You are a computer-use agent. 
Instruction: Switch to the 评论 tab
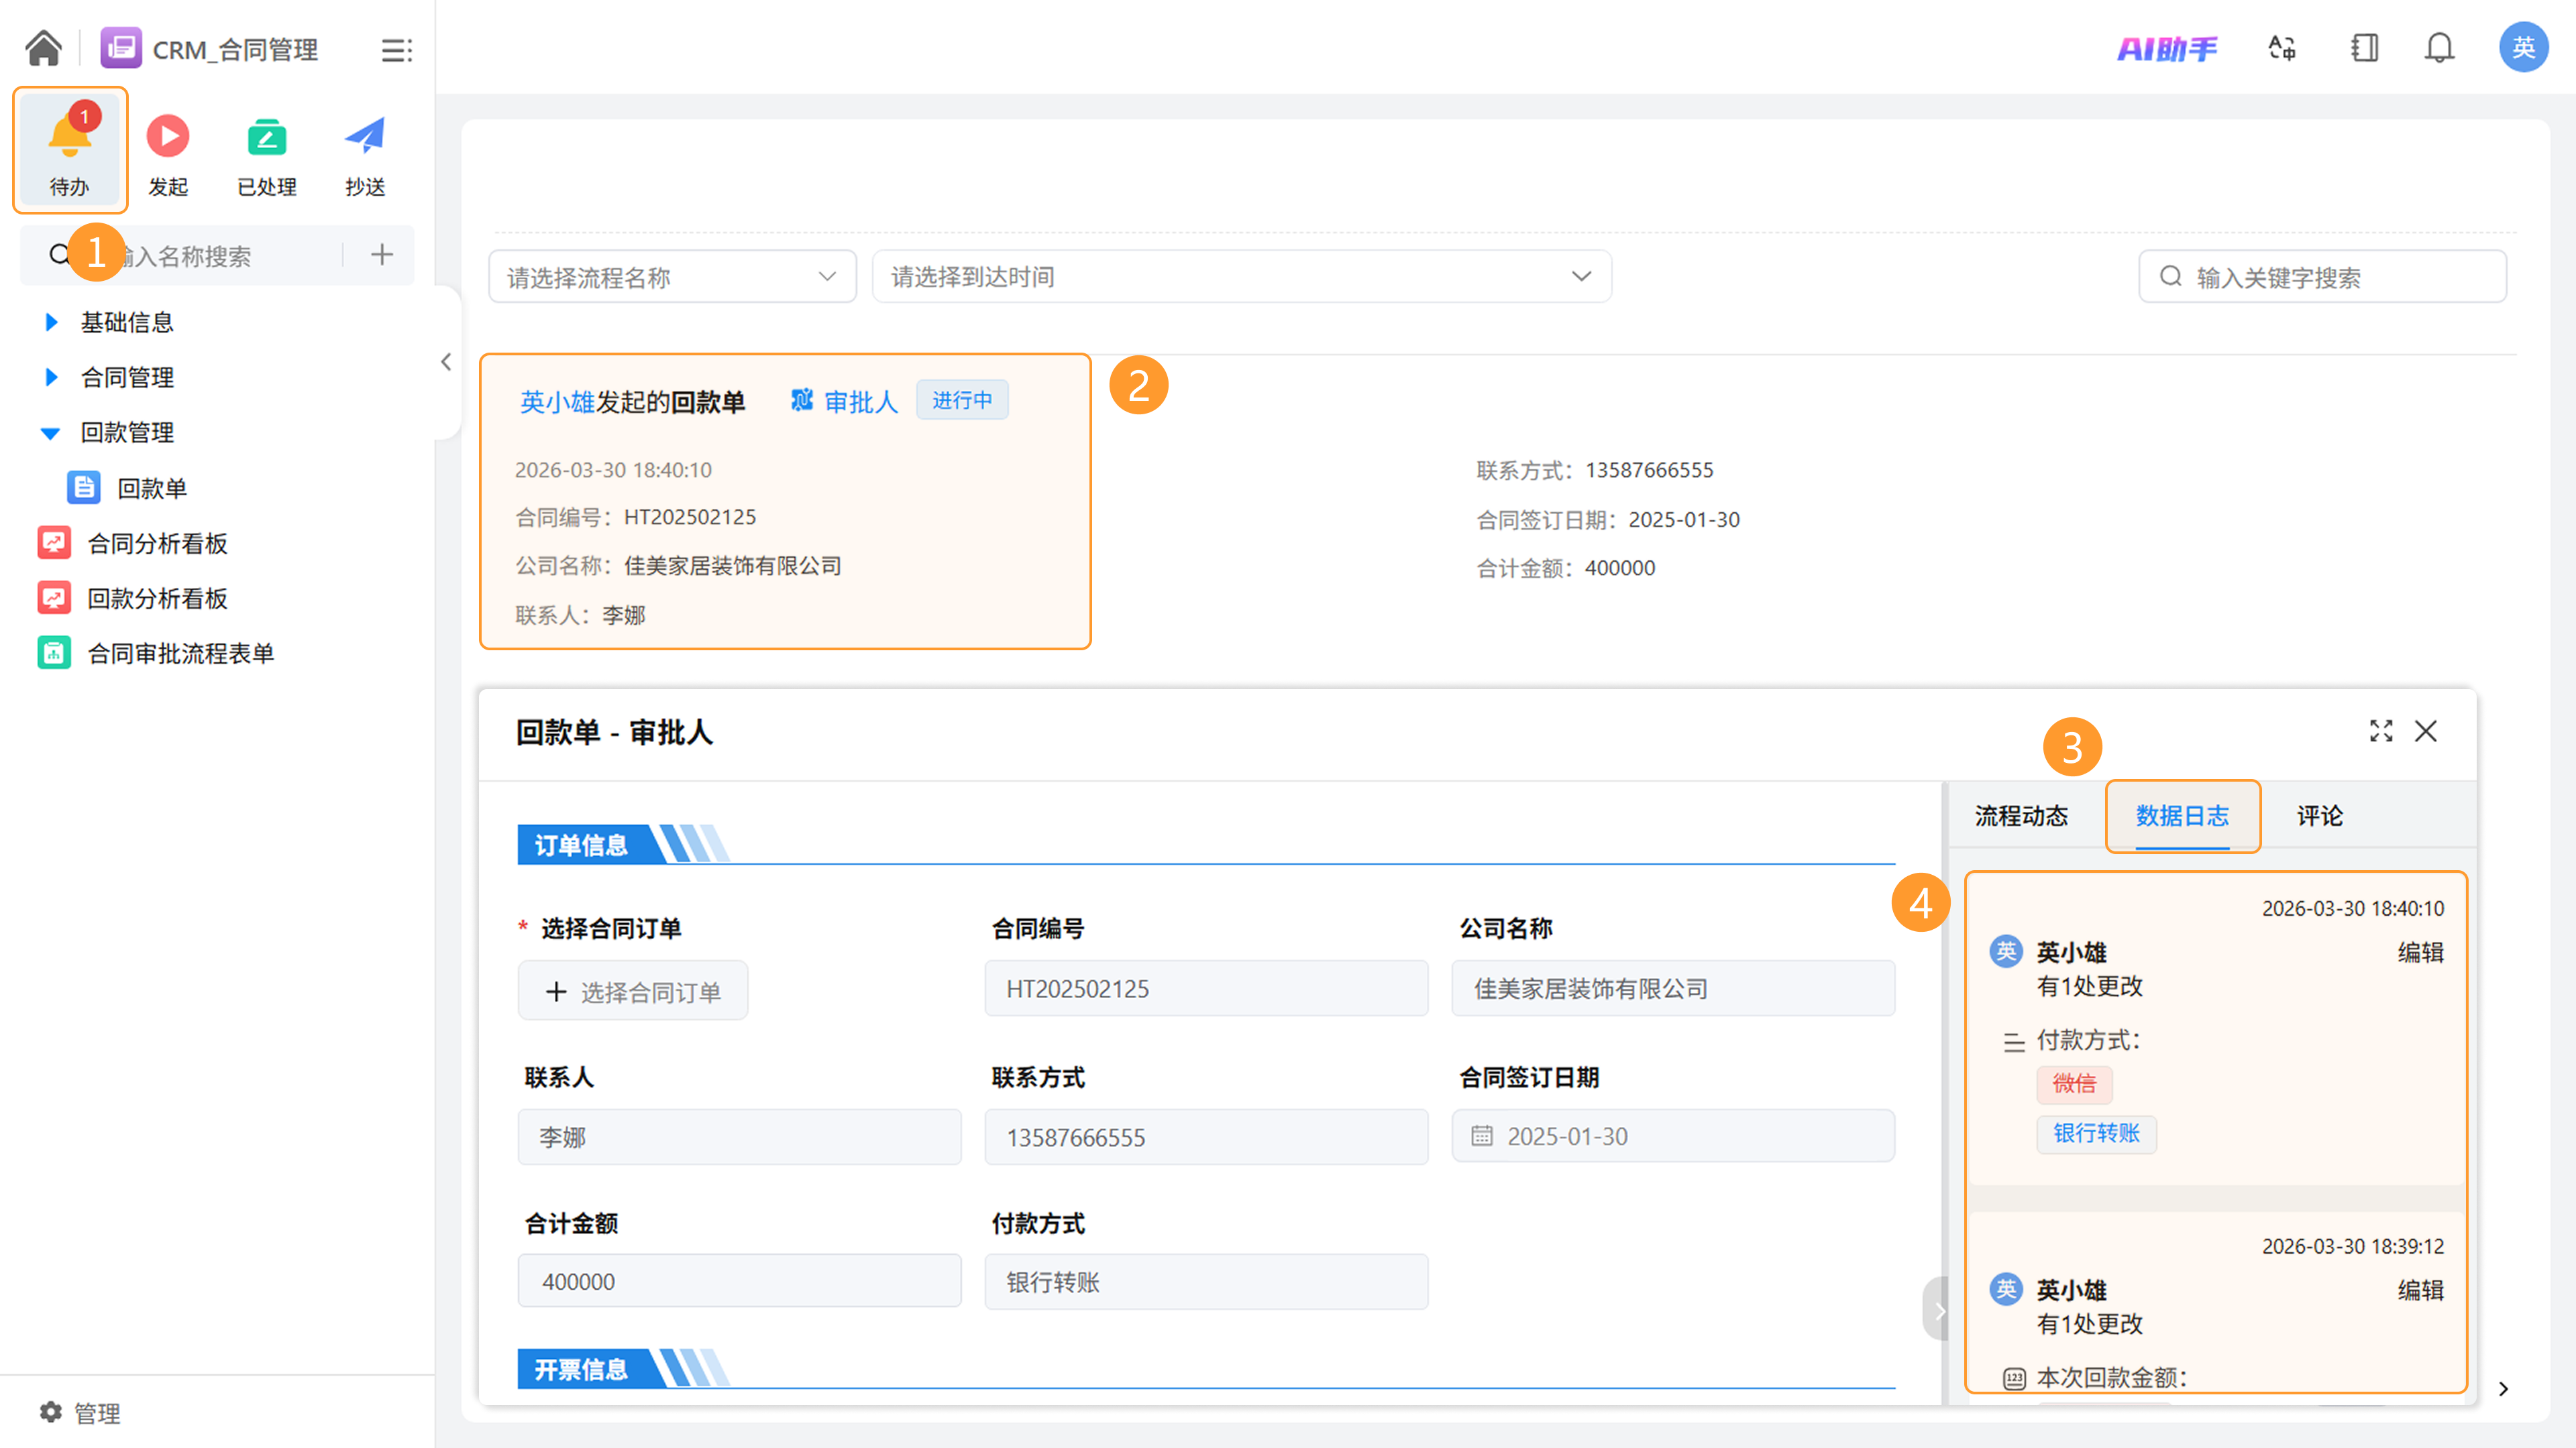(x=2319, y=815)
